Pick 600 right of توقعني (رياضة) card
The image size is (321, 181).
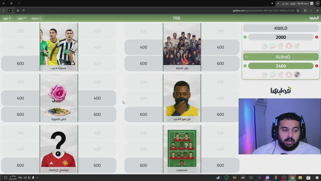(x=97, y=165)
